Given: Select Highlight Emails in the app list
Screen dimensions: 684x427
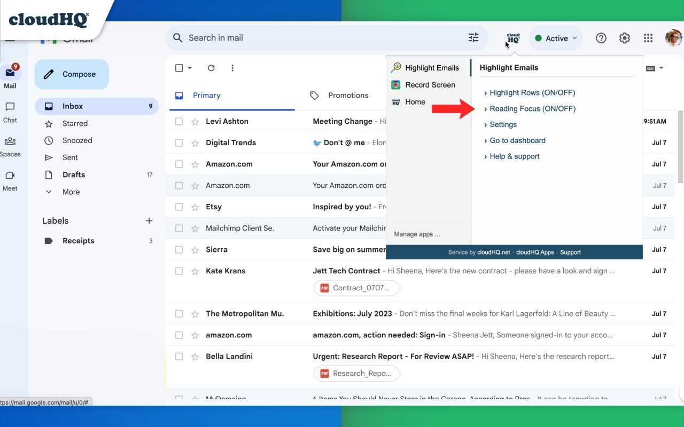Looking at the screenshot, I should (425, 68).
